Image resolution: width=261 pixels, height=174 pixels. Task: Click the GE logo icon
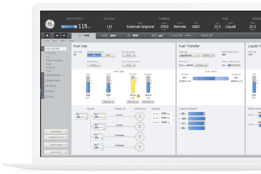click(50, 24)
